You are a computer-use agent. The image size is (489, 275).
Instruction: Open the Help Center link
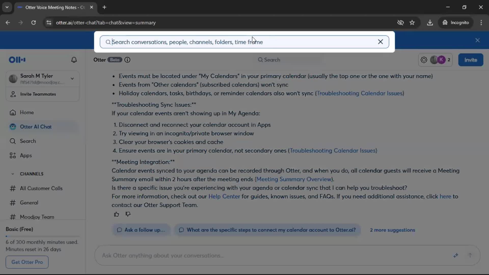[224, 196]
